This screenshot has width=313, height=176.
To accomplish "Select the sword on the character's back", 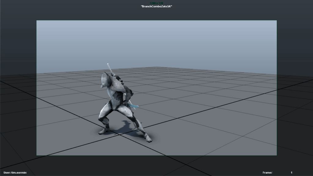I will (109, 68).
